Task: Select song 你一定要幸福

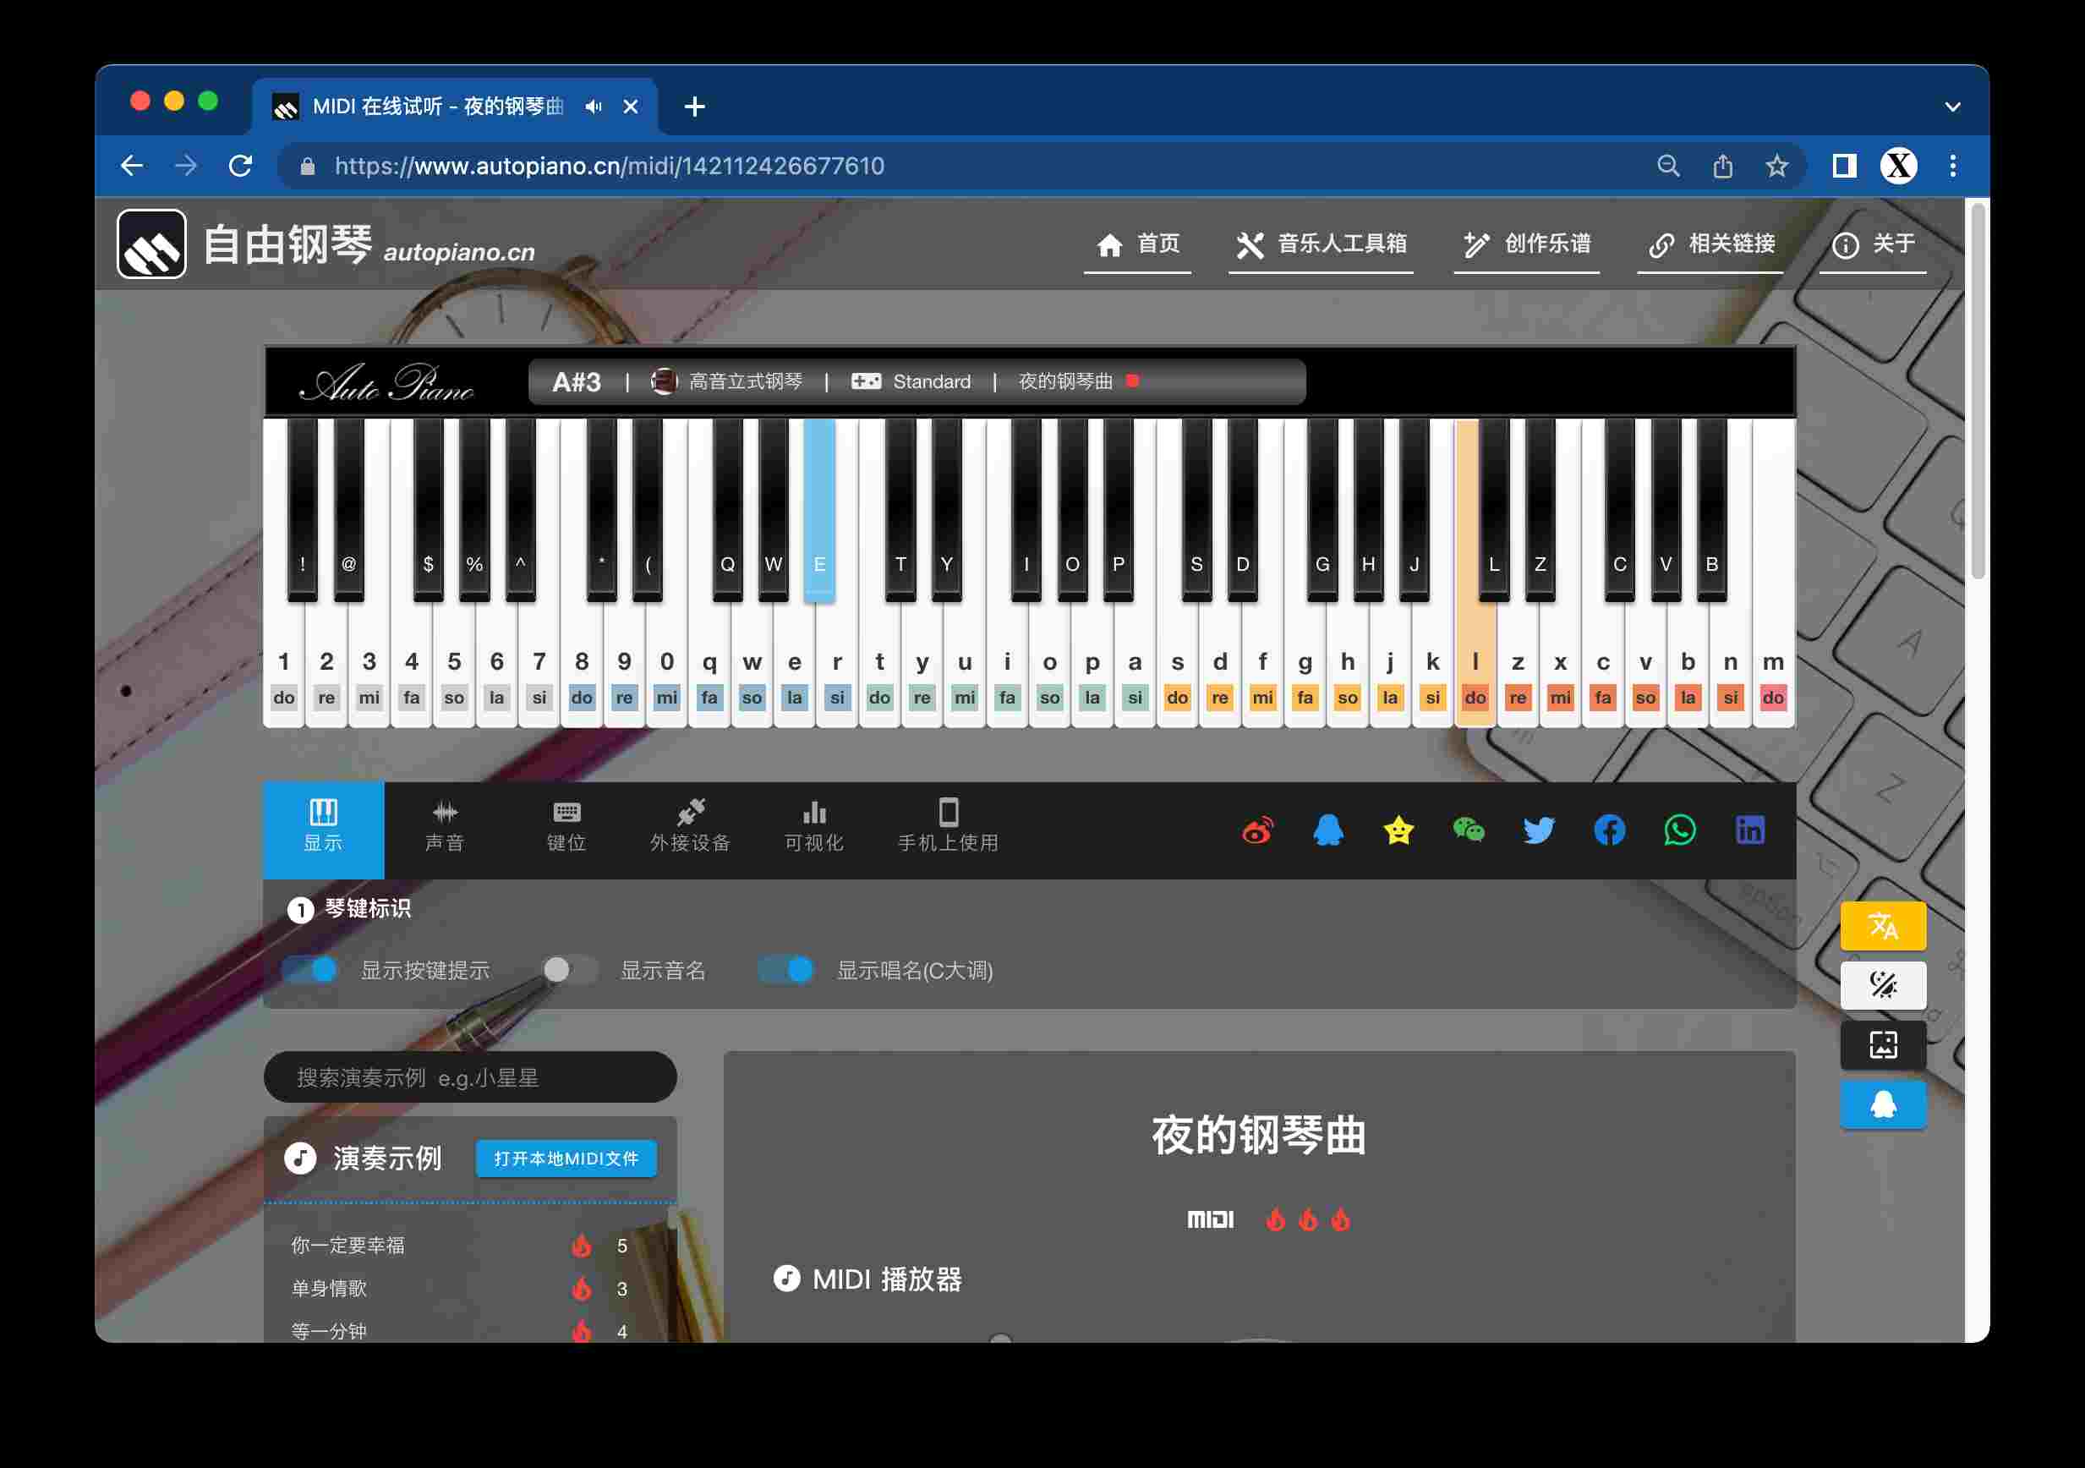Action: point(347,1246)
